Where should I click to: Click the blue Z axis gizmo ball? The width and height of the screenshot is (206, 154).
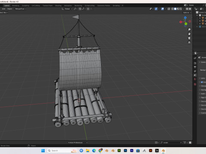click(x=185, y=18)
